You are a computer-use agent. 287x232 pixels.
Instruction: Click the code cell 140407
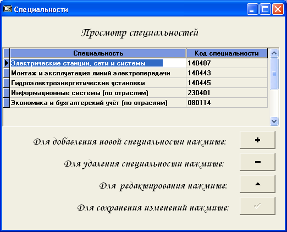point(227,63)
